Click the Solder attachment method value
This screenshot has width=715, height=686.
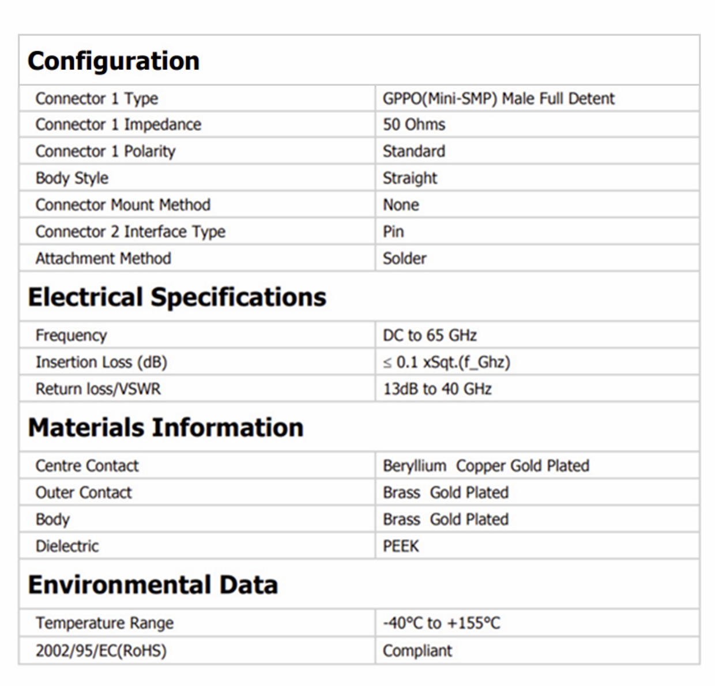pyautogui.click(x=405, y=259)
